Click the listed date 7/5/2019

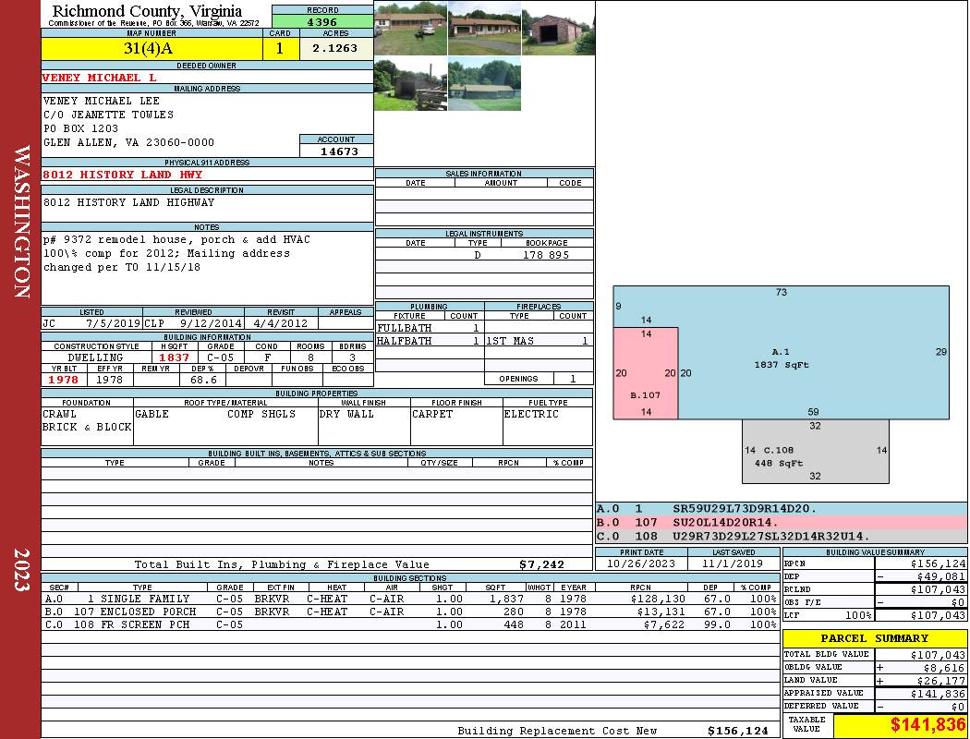[114, 323]
